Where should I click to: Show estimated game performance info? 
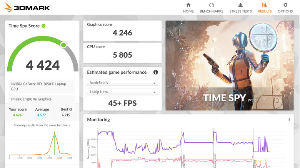(x=156, y=72)
